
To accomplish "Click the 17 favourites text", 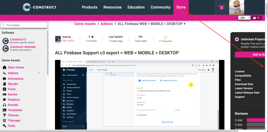I will (165, 41).
